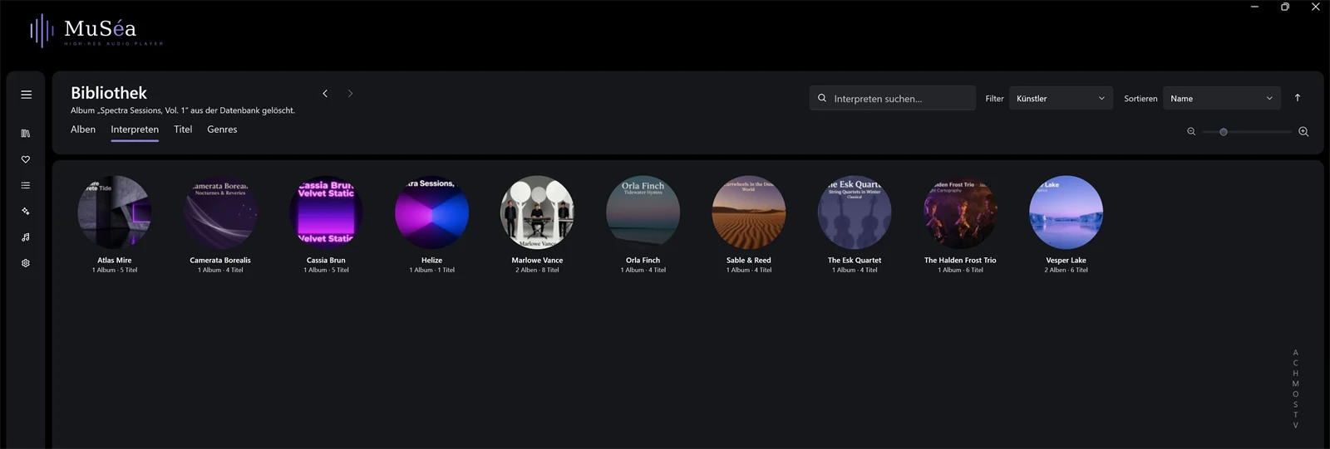Click the Cassia Brun name label

click(326, 260)
